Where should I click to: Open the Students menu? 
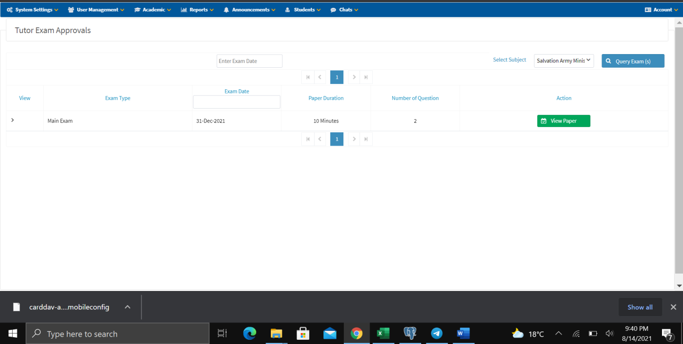point(303,10)
